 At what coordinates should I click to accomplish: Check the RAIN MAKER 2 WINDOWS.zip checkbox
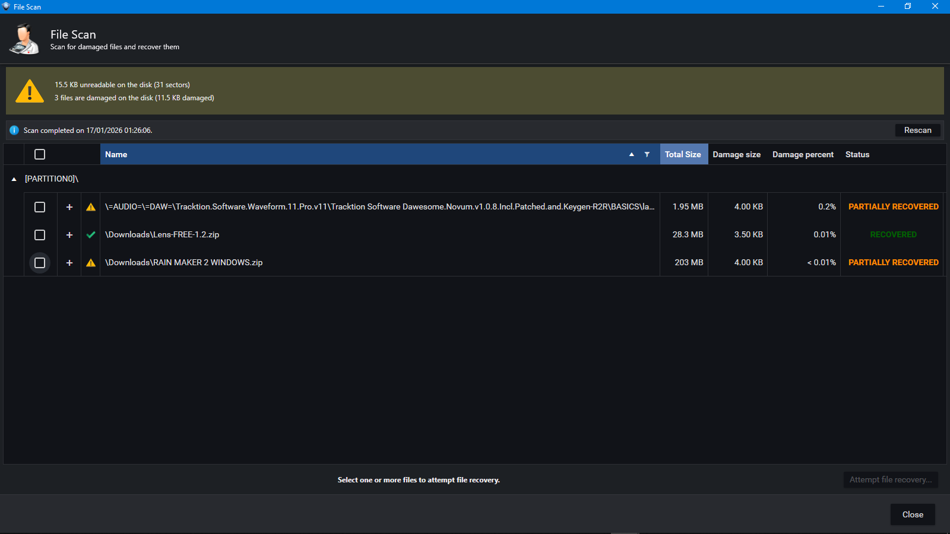click(x=40, y=263)
